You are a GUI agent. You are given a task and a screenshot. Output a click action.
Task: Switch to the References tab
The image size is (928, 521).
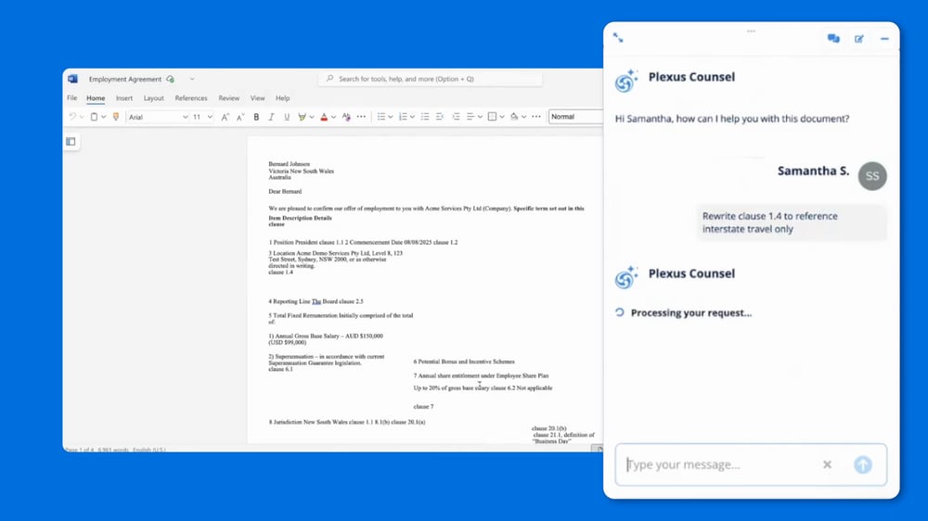point(191,98)
